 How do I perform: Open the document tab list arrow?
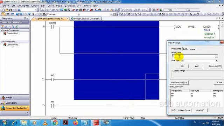pos(223,19)
